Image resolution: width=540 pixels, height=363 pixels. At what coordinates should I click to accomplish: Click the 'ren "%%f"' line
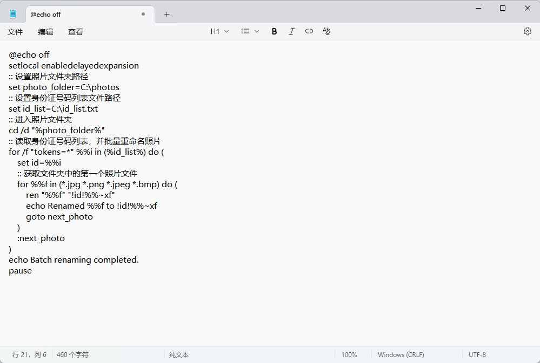(70, 195)
